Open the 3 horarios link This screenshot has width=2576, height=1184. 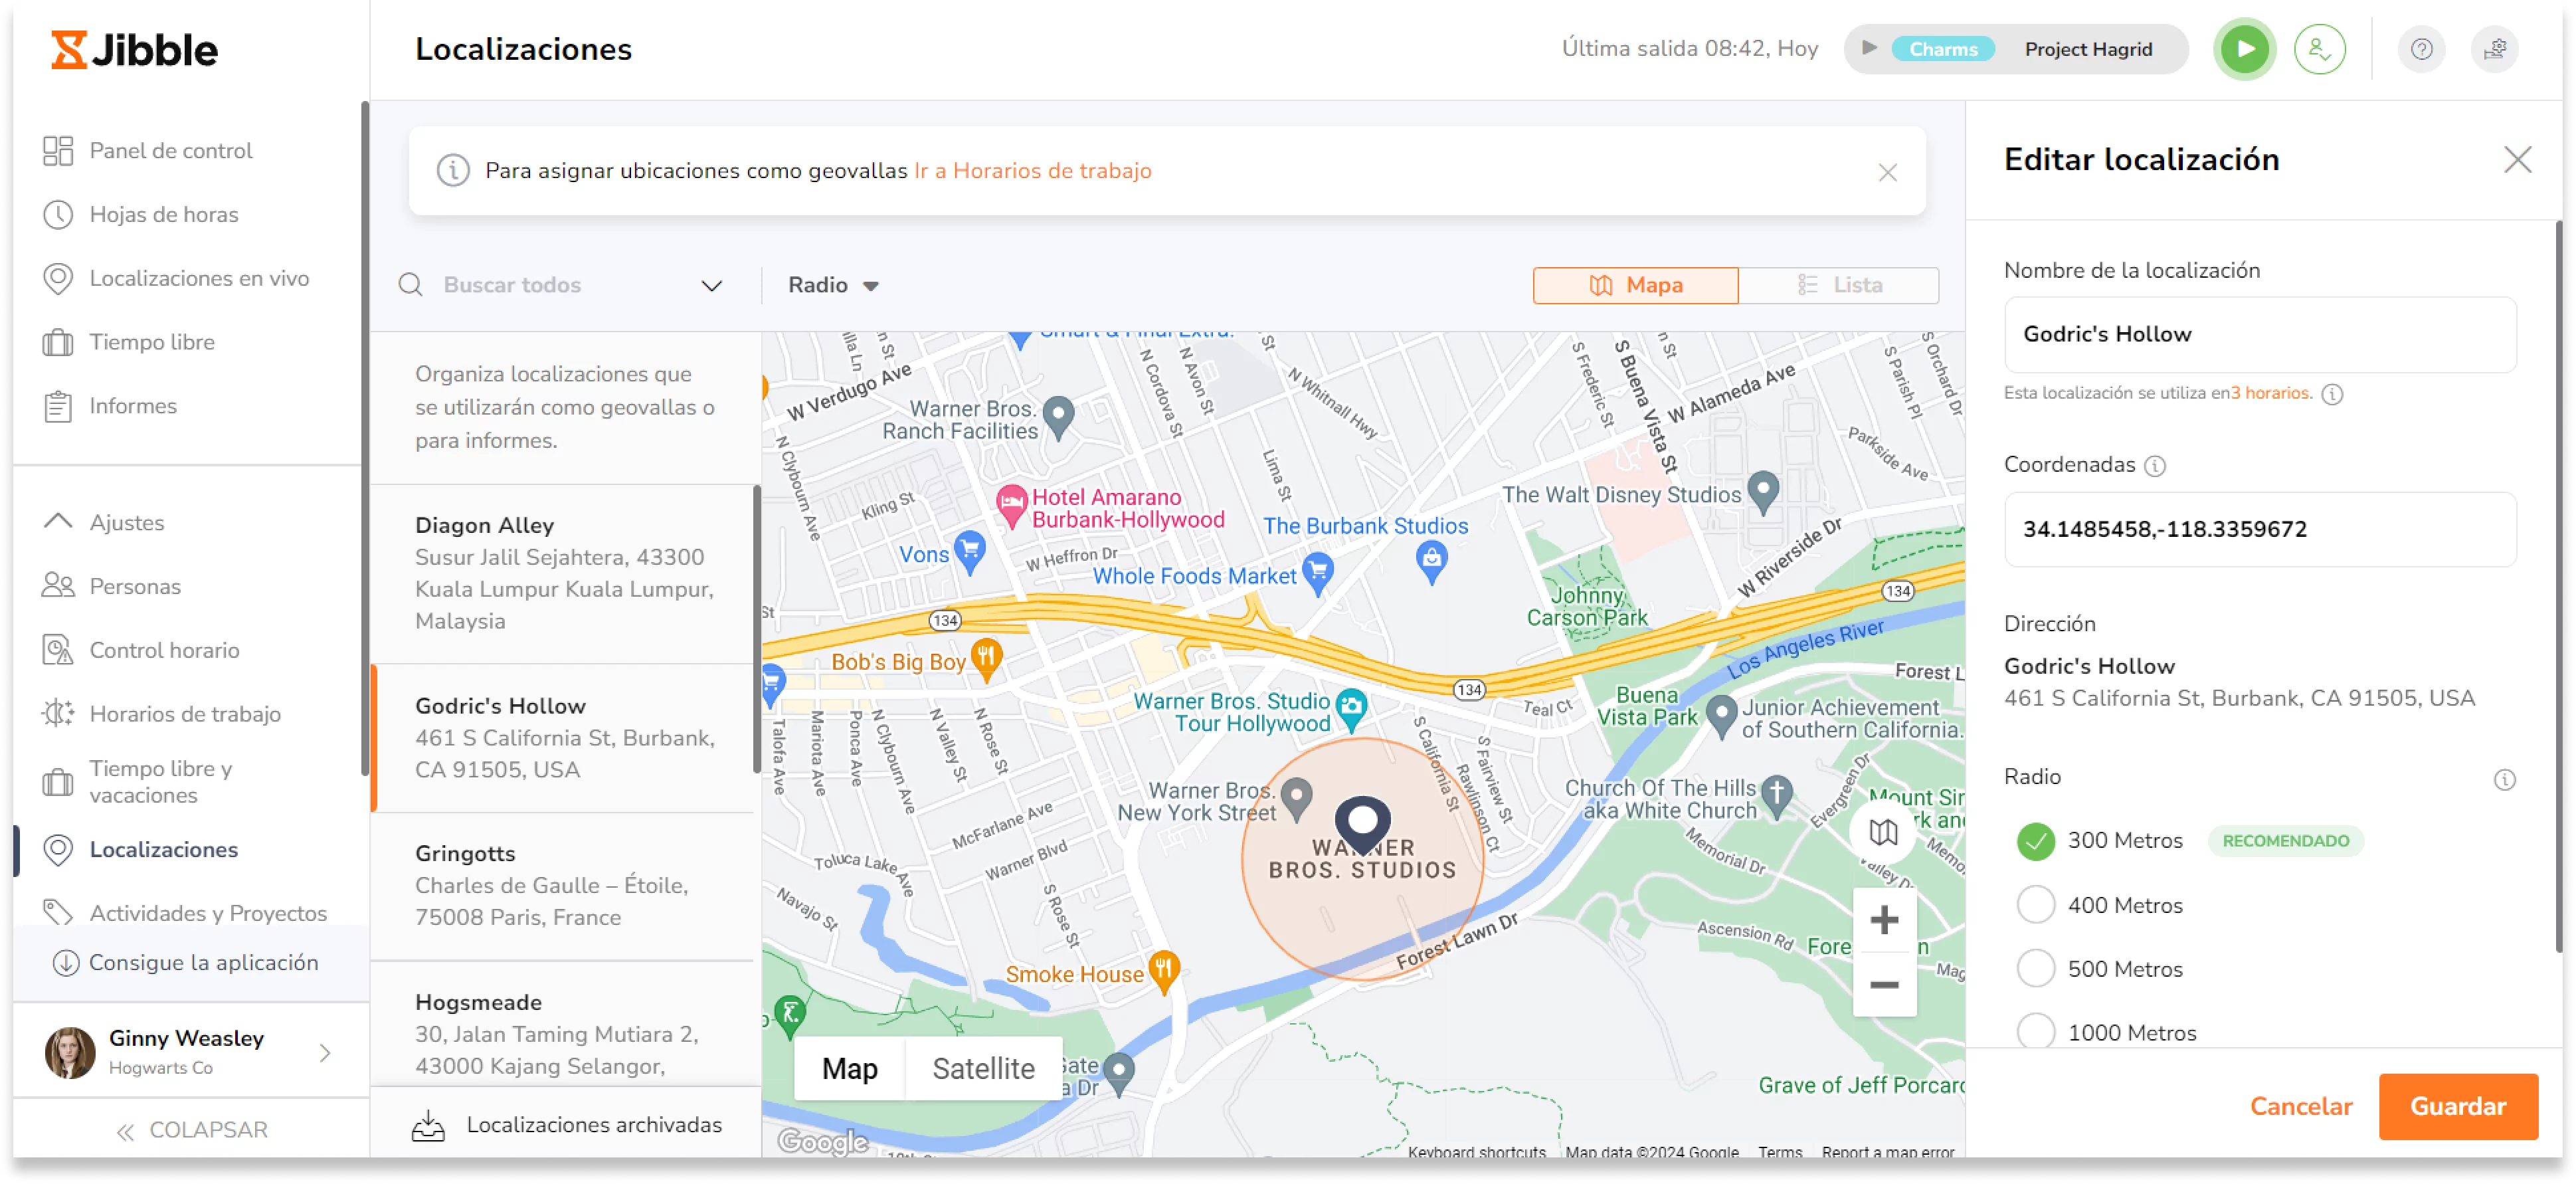click(2270, 393)
